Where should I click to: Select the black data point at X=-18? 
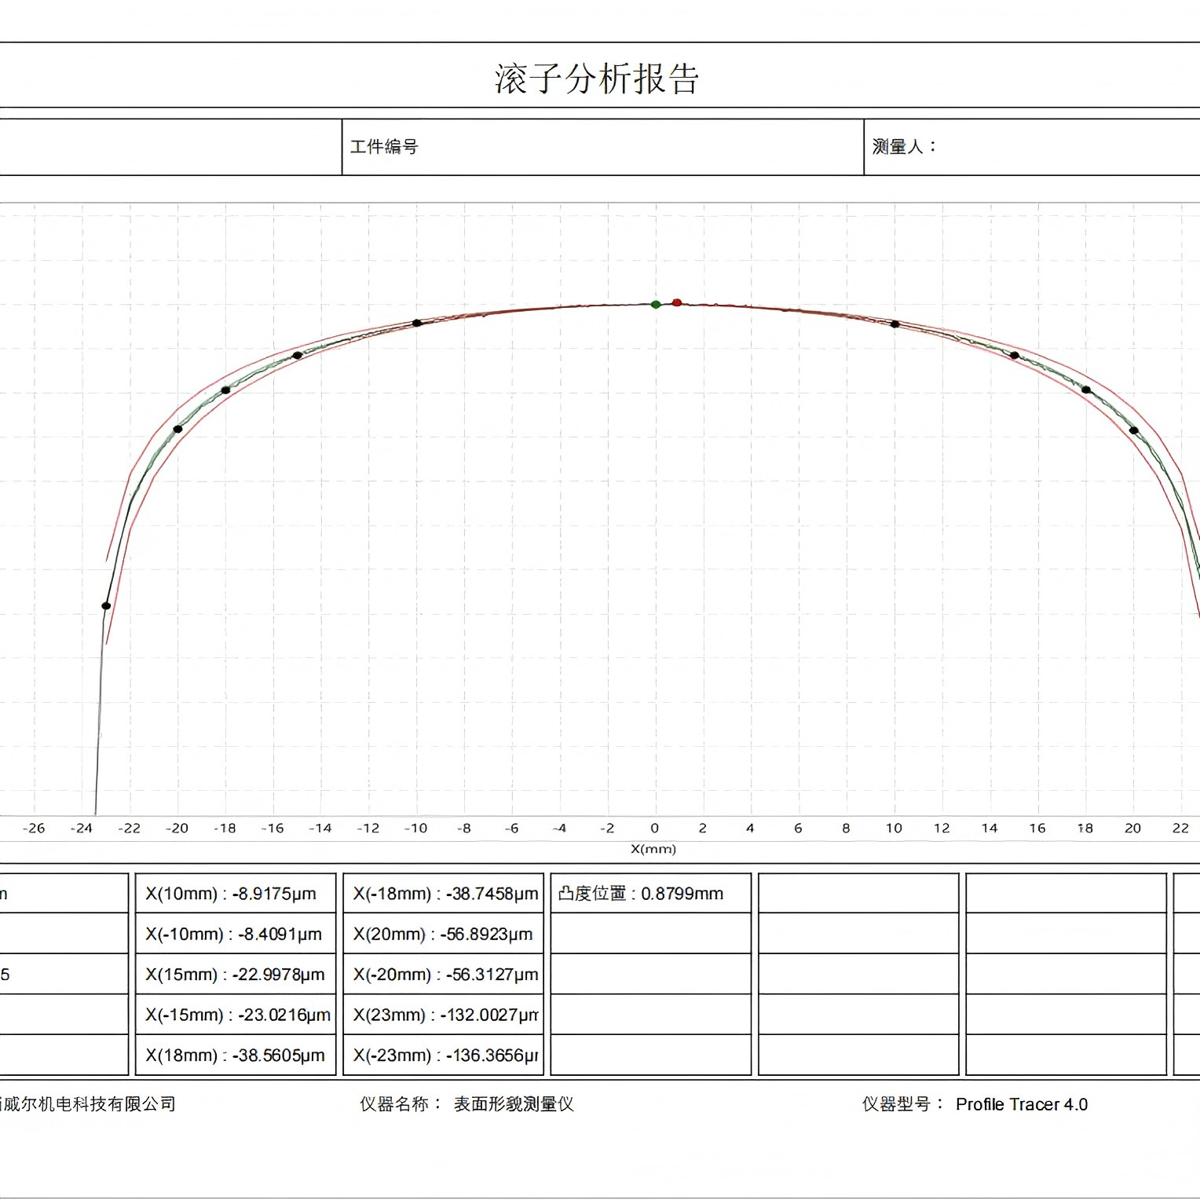(x=225, y=390)
